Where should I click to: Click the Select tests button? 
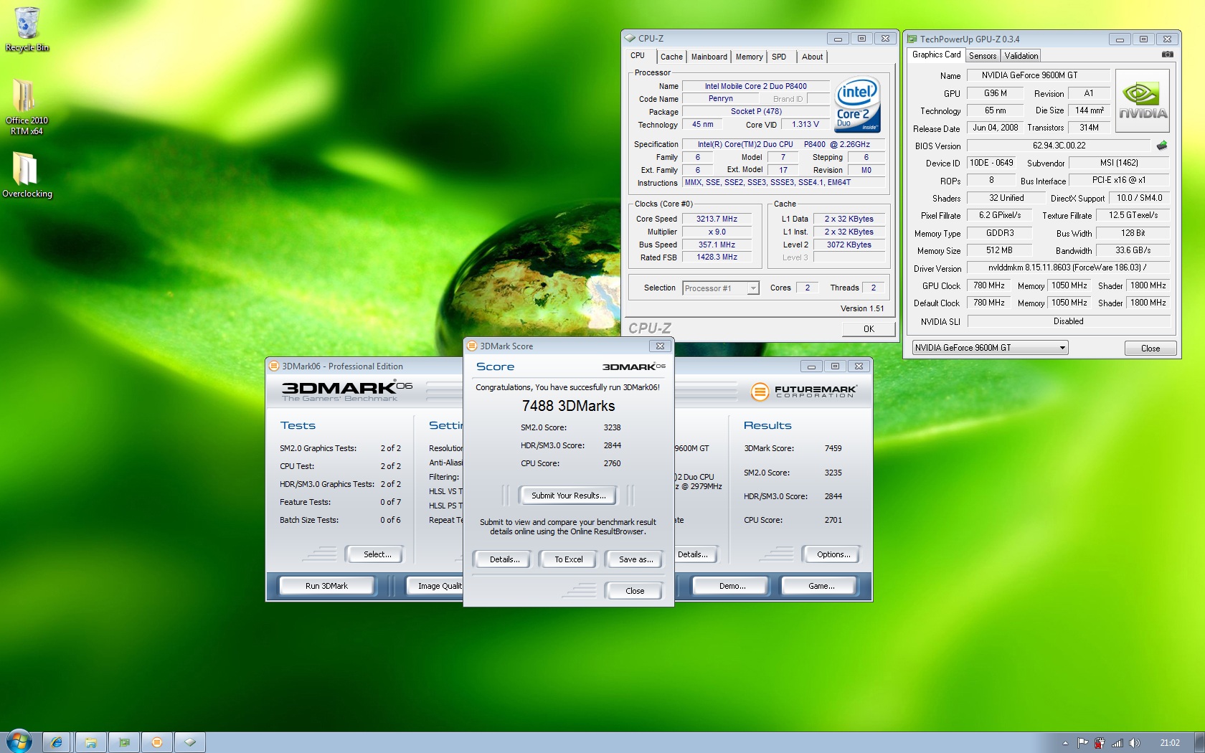pos(377,554)
